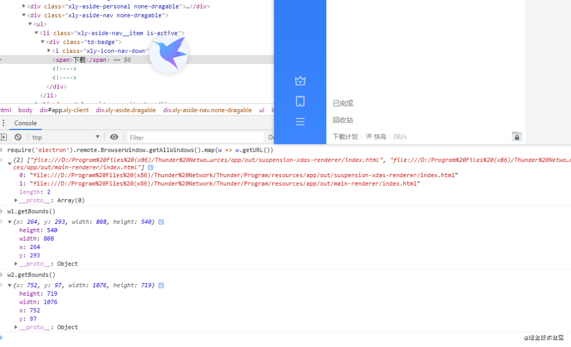Select closing </div> tag row
This screenshot has height=347, width=571.
click(x=57, y=86)
